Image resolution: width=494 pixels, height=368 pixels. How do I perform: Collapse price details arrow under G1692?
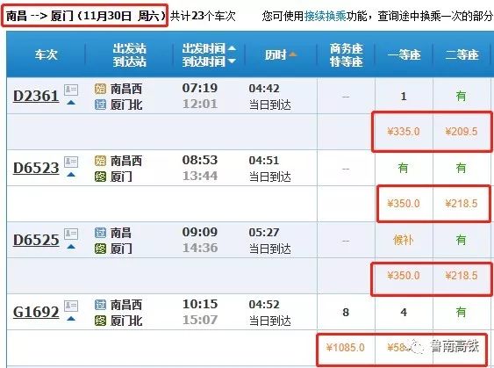pos(71,319)
